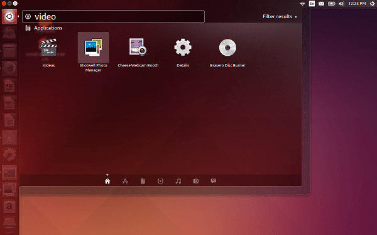Viewport: 377px width, 235px height.
Task: Switch to the Files lens
Action: point(143,181)
